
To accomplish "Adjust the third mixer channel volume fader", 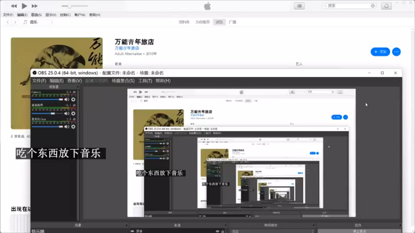I will pyautogui.click(x=47, y=126).
